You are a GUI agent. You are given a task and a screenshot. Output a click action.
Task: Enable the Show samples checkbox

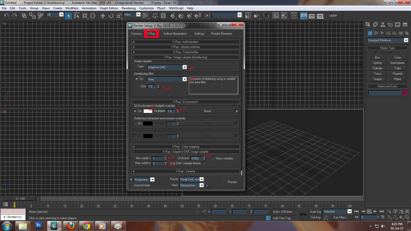213,158
